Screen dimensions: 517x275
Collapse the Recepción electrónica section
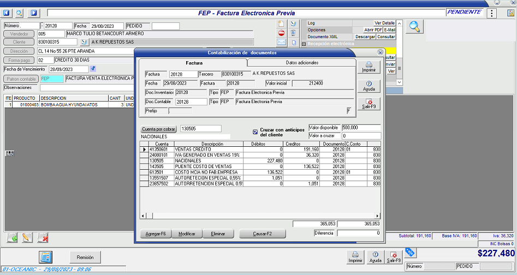304,44
